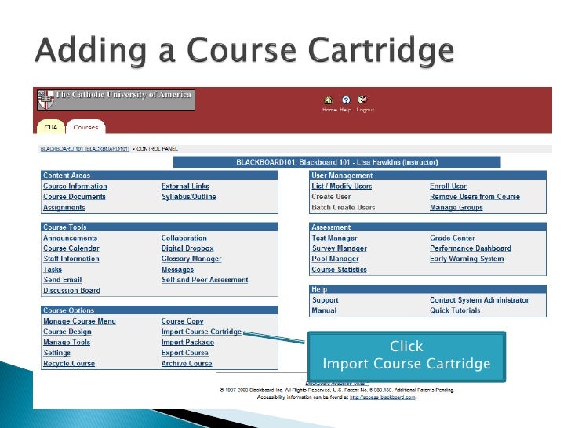Open Pool Manager link
Screen dimensions: 571x428
(x=335, y=259)
